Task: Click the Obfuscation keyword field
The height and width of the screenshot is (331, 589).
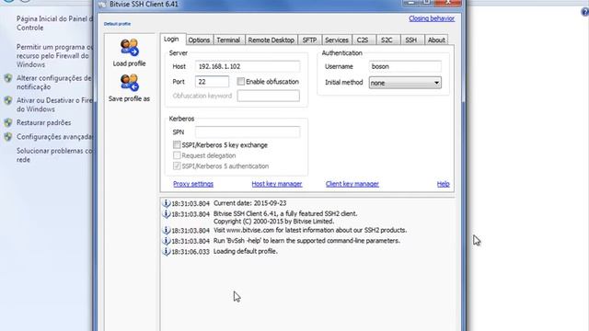Action: (268, 96)
